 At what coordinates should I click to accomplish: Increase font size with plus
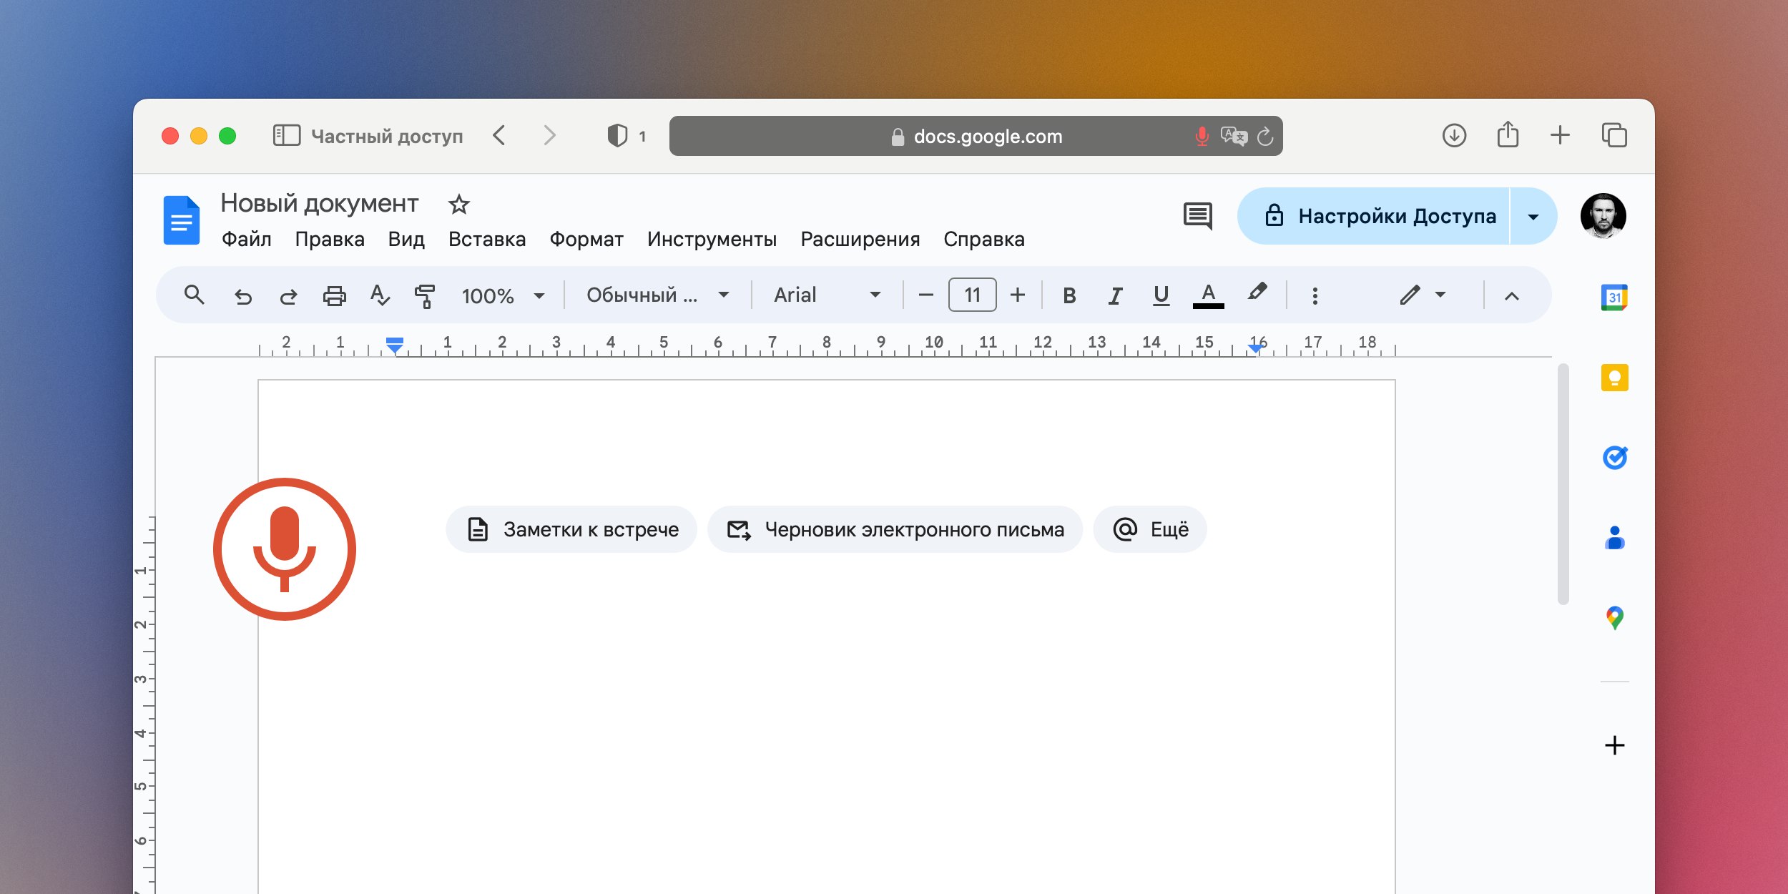1018,295
